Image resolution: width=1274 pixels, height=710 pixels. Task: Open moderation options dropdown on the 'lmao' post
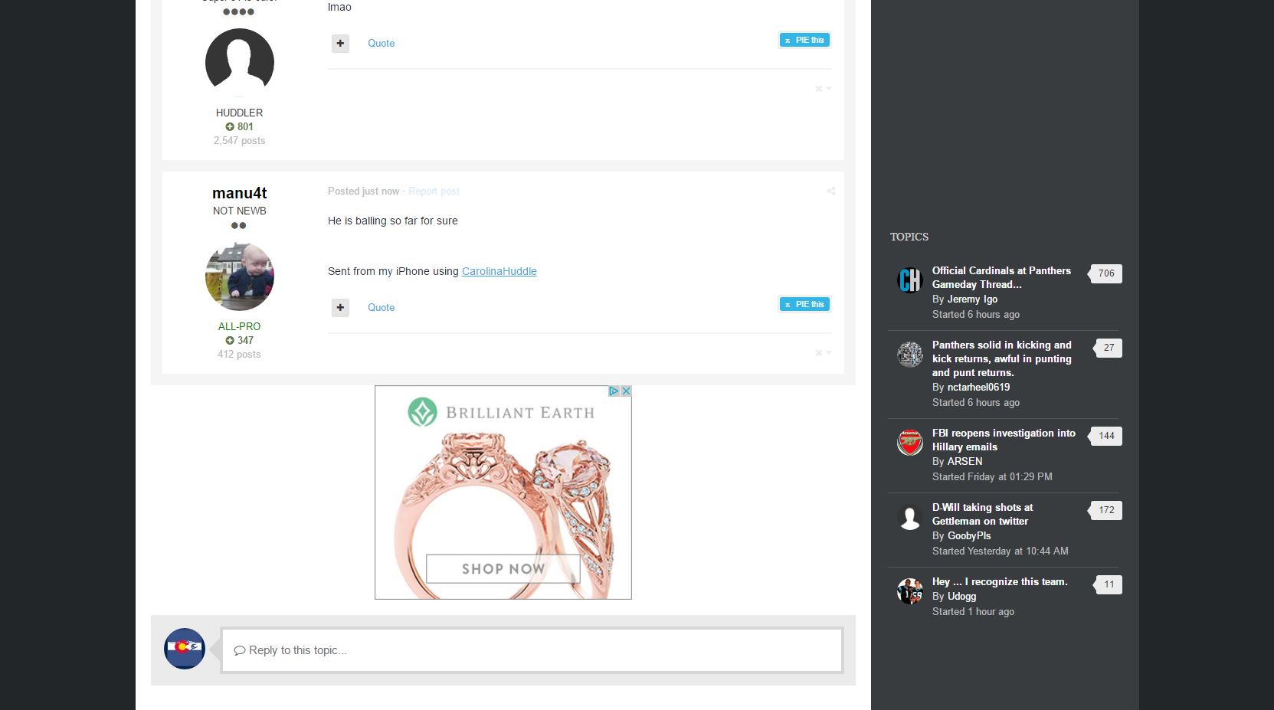pyautogui.click(x=823, y=89)
